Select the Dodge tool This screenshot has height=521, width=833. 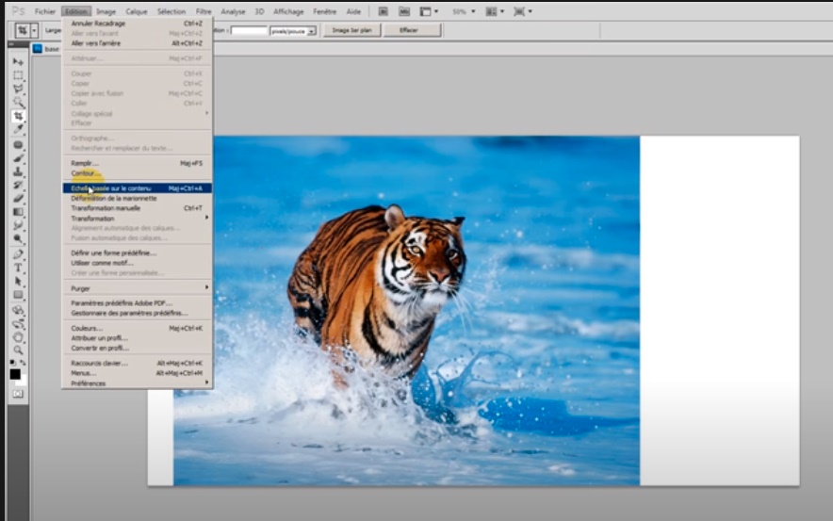(18, 238)
